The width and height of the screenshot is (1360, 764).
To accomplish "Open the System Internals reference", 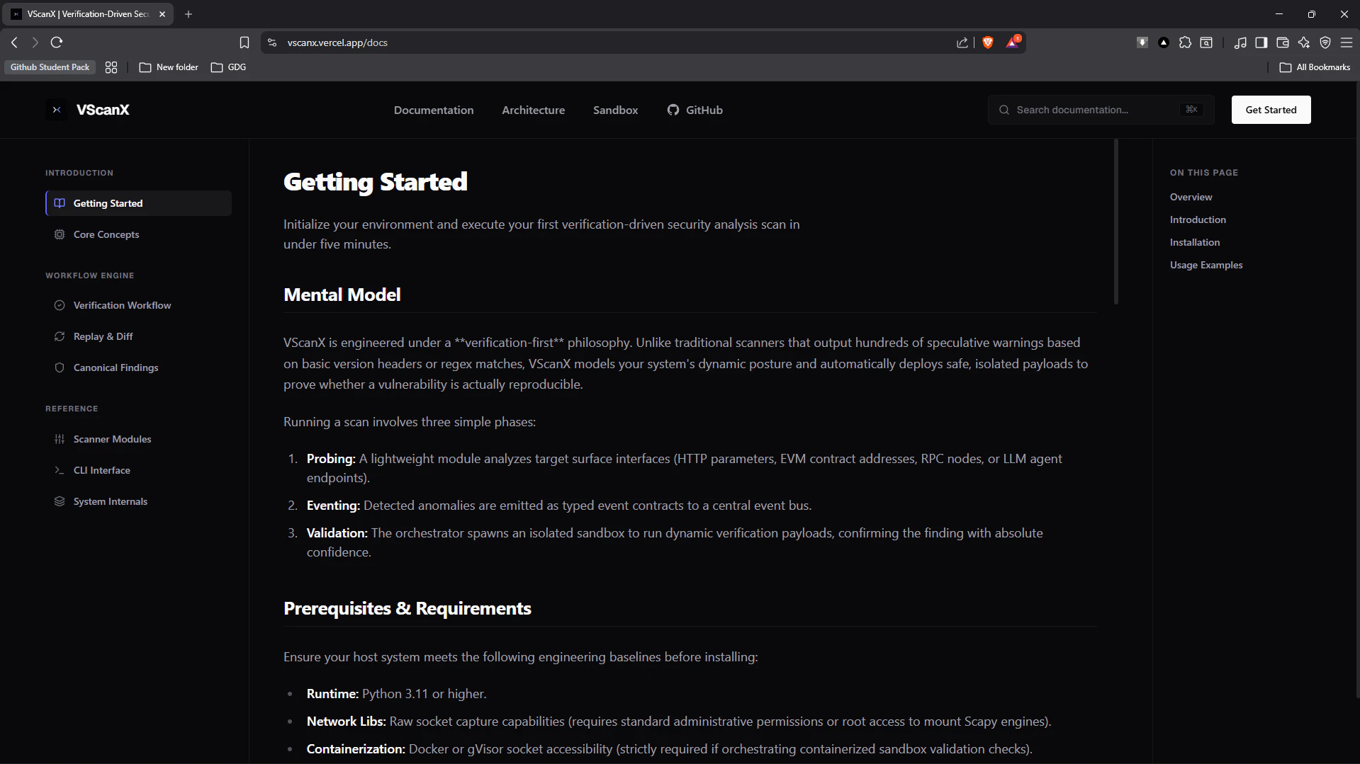I will click(x=138, y=501).
